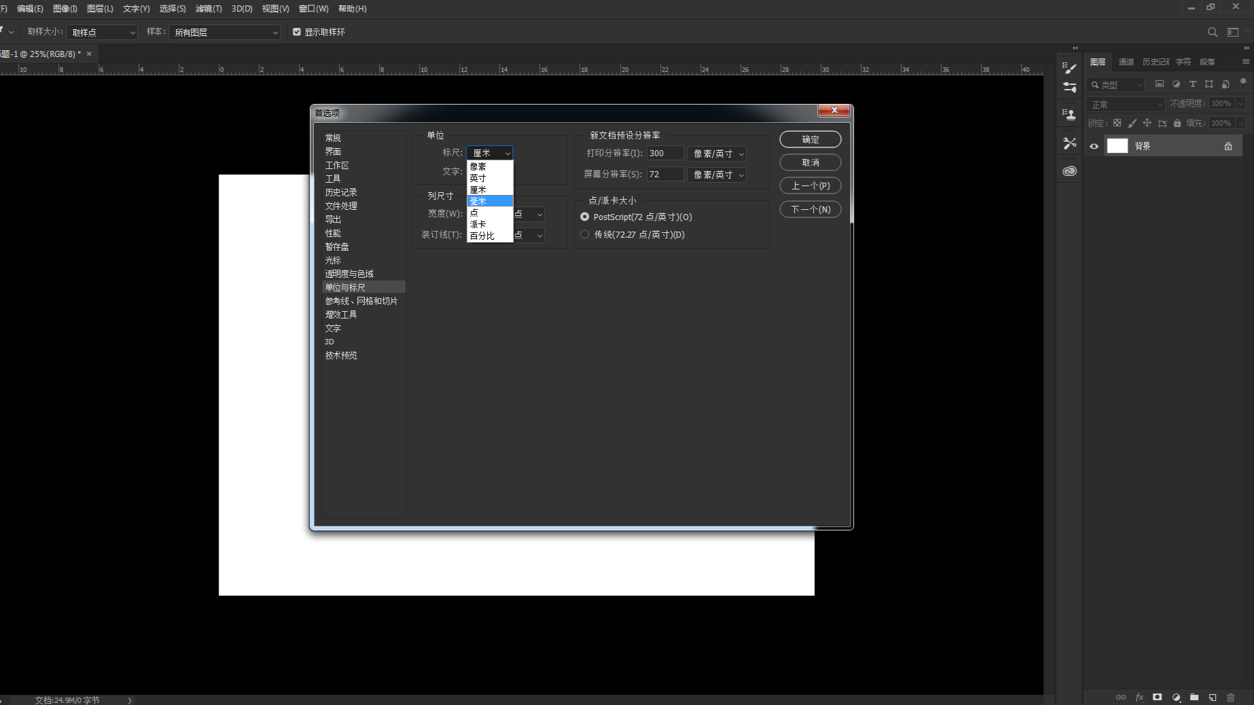Lock image pixels brush icon
This screenshot has width=1254, height=705.
click(x=1132, y=123)
